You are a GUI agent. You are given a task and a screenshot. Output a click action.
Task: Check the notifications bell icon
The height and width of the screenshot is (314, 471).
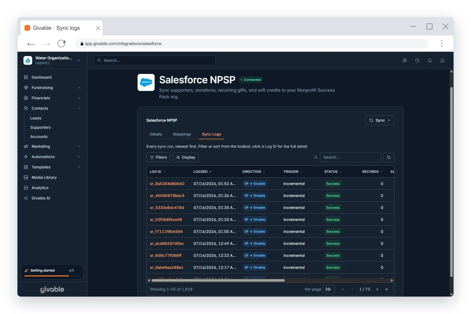point(430,60)
